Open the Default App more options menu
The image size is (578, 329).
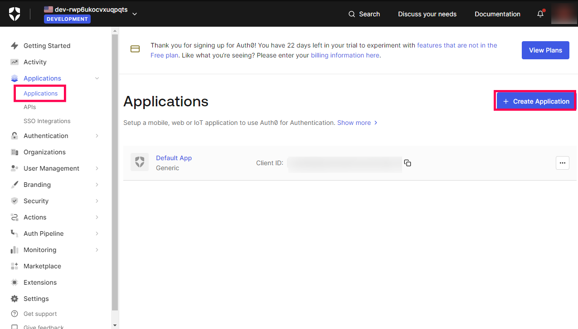click(562, 163)
